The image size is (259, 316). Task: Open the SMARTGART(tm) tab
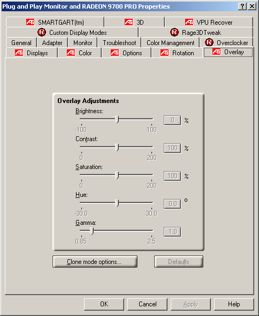click(x=55, y=22)
